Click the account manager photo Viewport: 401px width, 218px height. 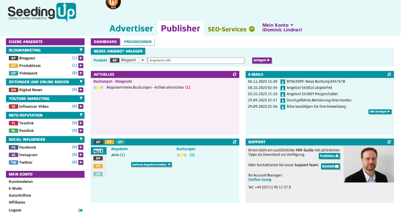368,164
